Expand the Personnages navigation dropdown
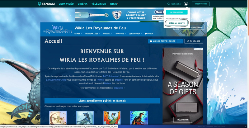This screenshot has width=249, height=128. point(92,33)
